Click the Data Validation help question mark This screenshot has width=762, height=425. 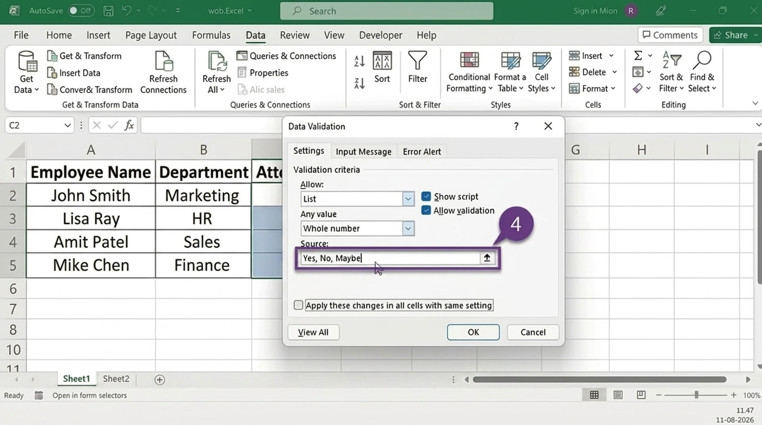click(x=516, y=126)
